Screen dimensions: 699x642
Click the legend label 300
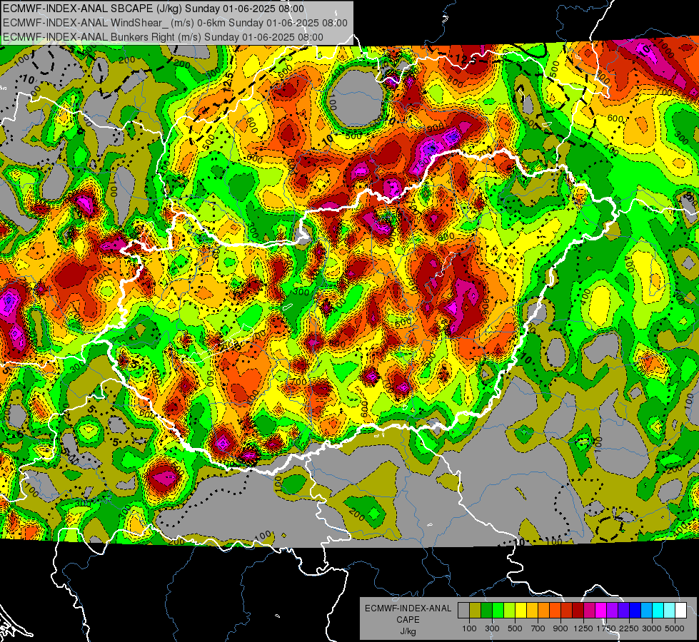492,628
